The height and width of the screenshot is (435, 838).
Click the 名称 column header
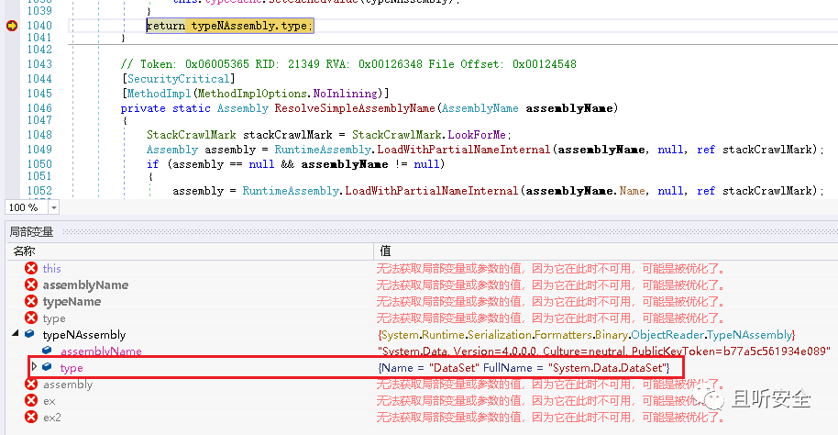point(25,251)
